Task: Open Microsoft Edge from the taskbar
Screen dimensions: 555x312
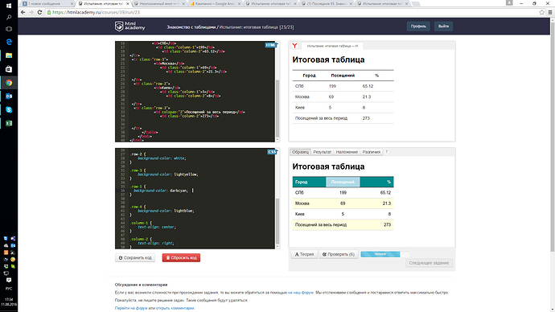Action: click(x=9, y=42)
